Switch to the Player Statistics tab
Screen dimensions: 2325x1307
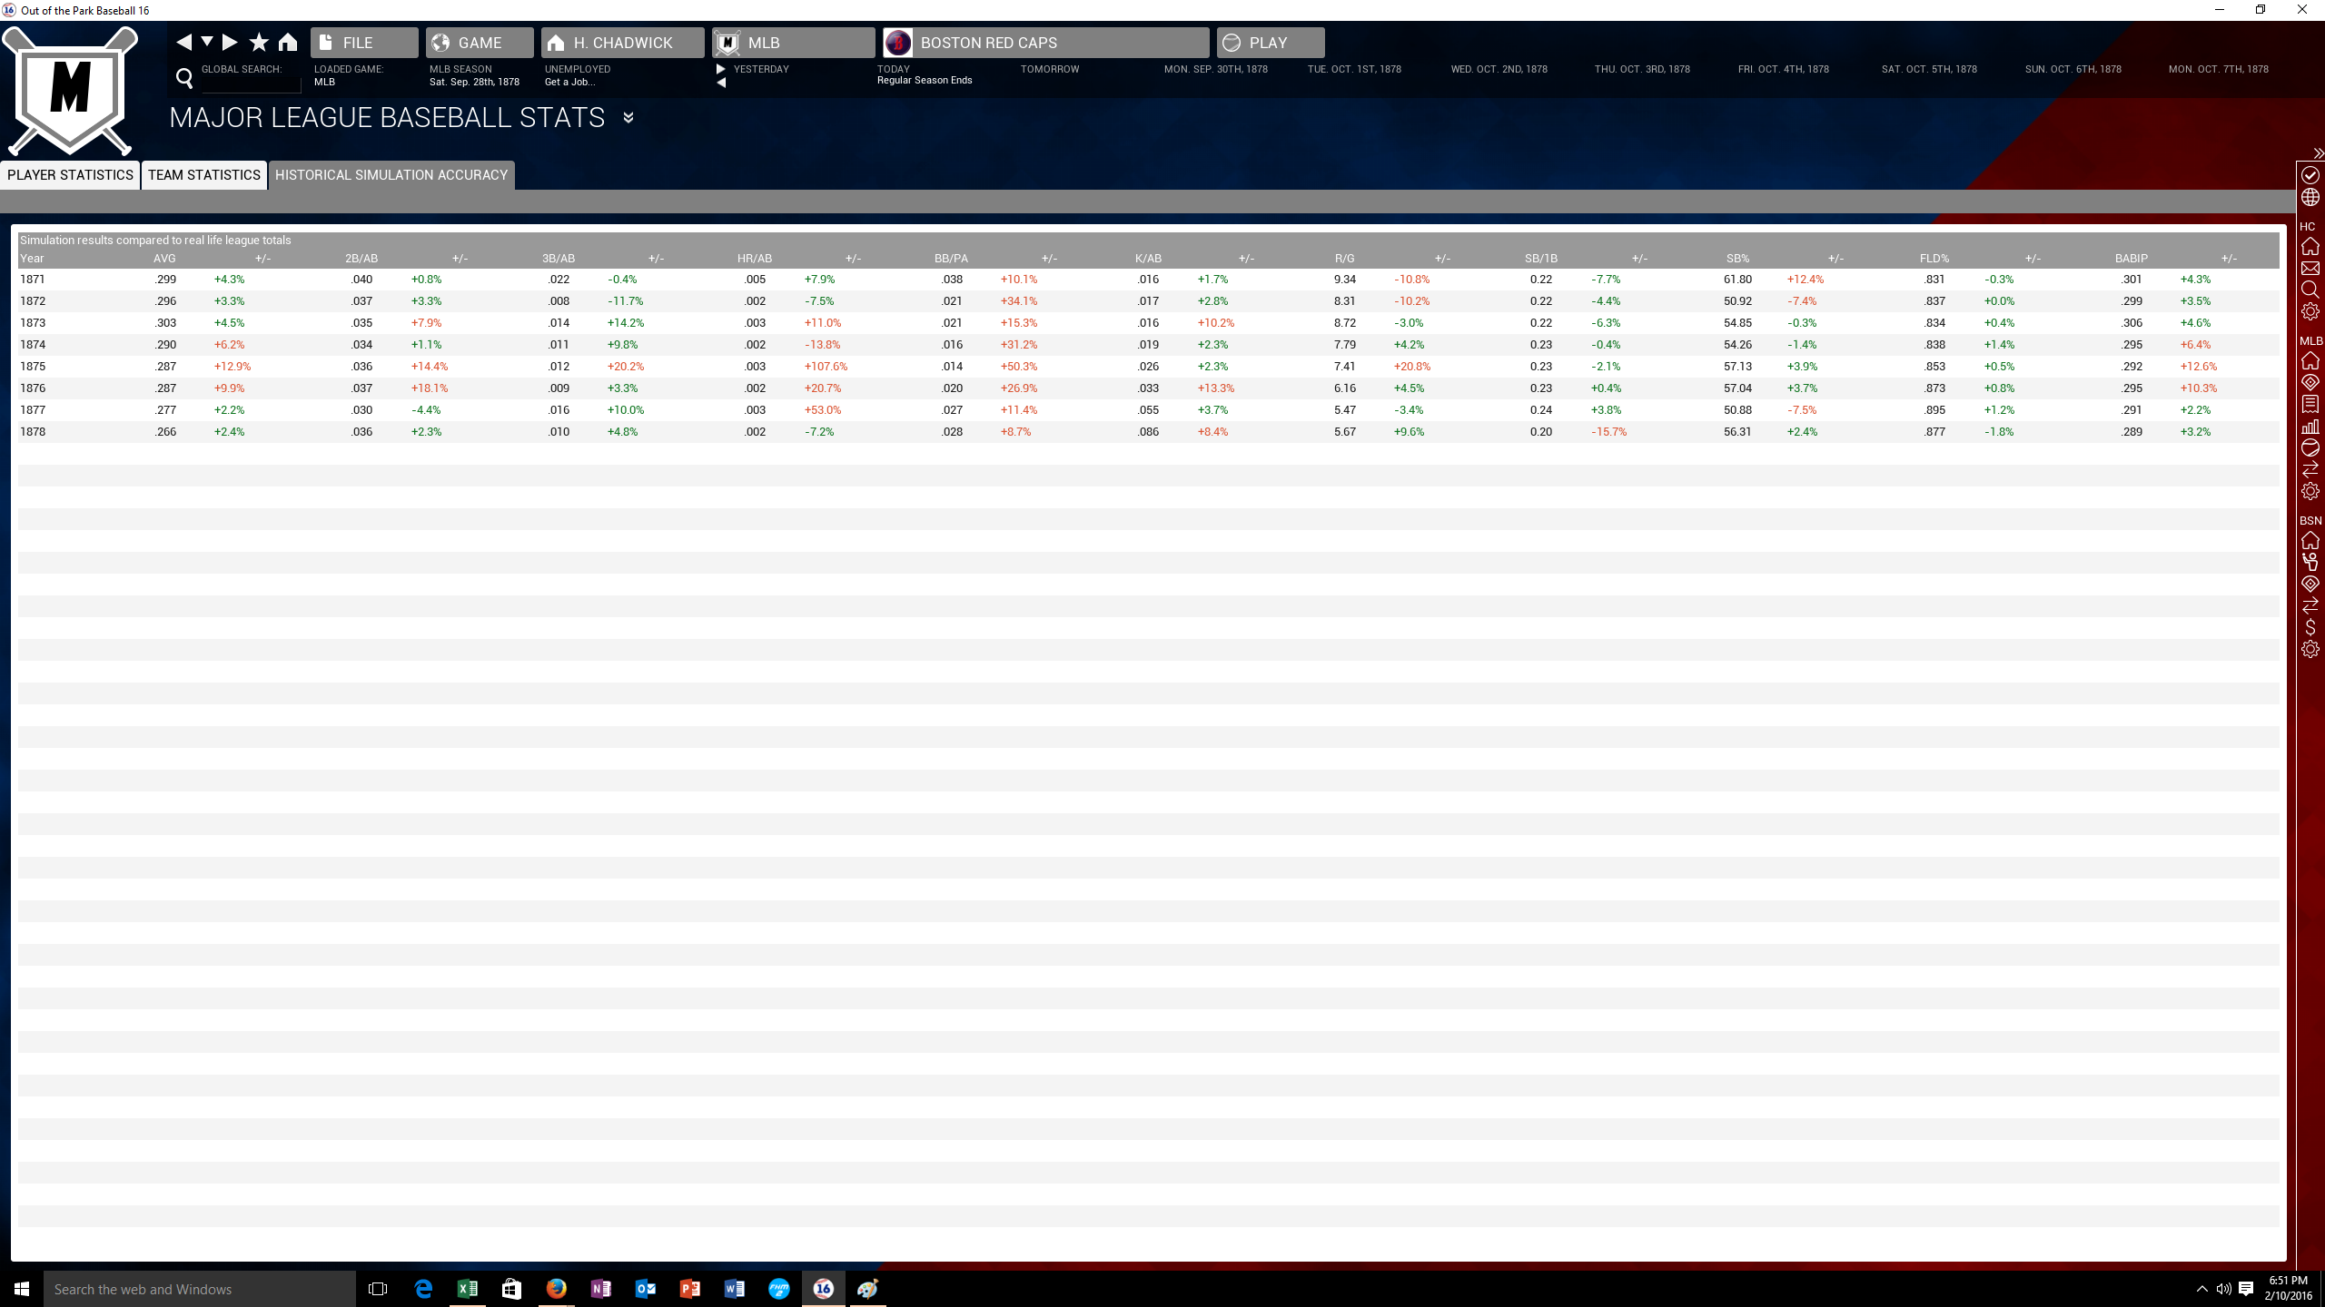(70, 175)
